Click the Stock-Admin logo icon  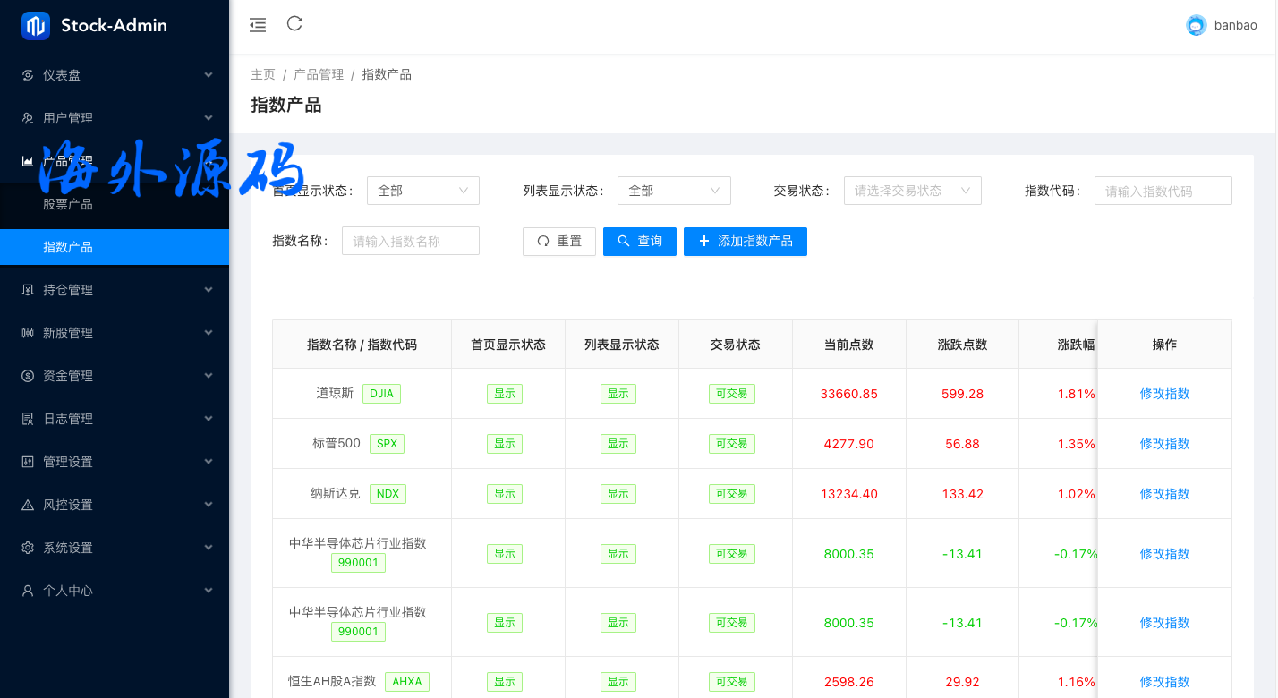pyautogui.click(x=36, y=26)
